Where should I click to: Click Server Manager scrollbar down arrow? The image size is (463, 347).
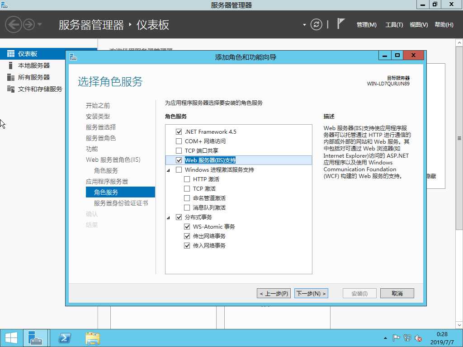coord(459,325)
